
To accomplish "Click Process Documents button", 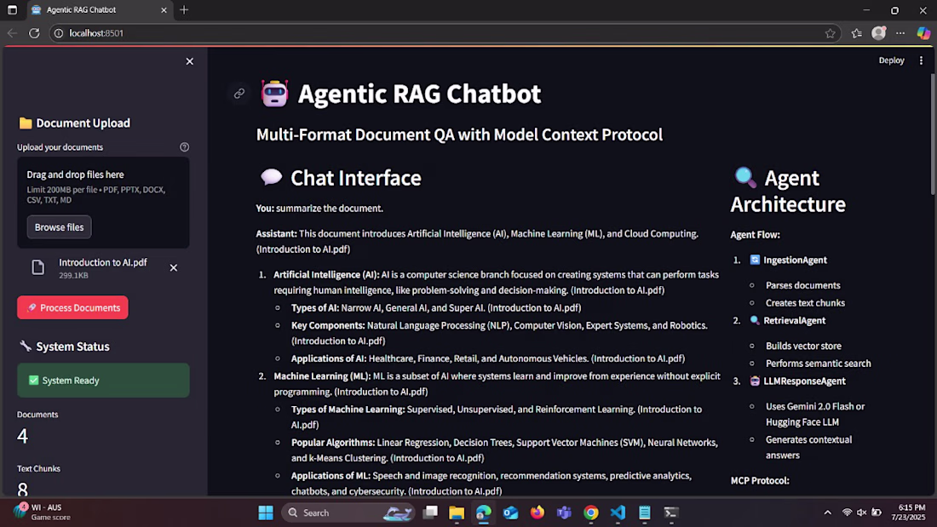I will point(72,307).
